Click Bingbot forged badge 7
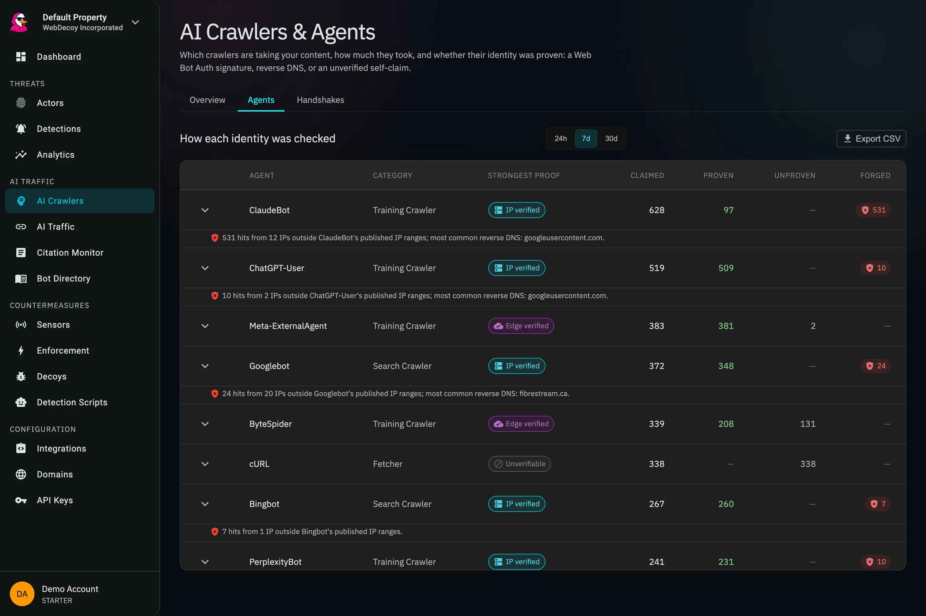The width and height of the screenshot is (926, 616). coord(878,504)
